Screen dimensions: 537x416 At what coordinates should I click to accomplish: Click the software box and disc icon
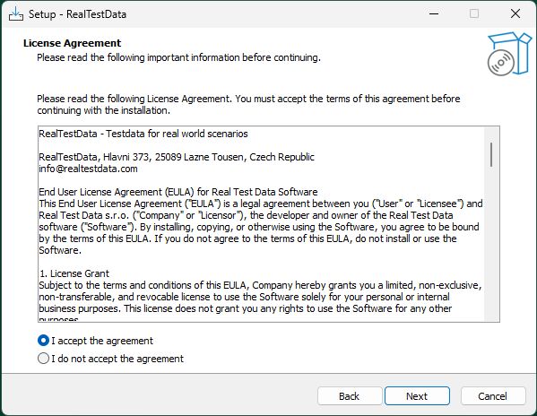click(x=509, y=54)
